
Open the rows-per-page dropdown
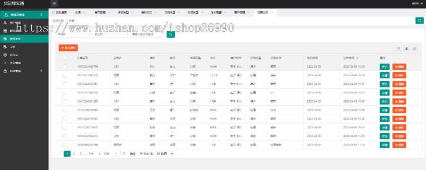pos(165,154)
